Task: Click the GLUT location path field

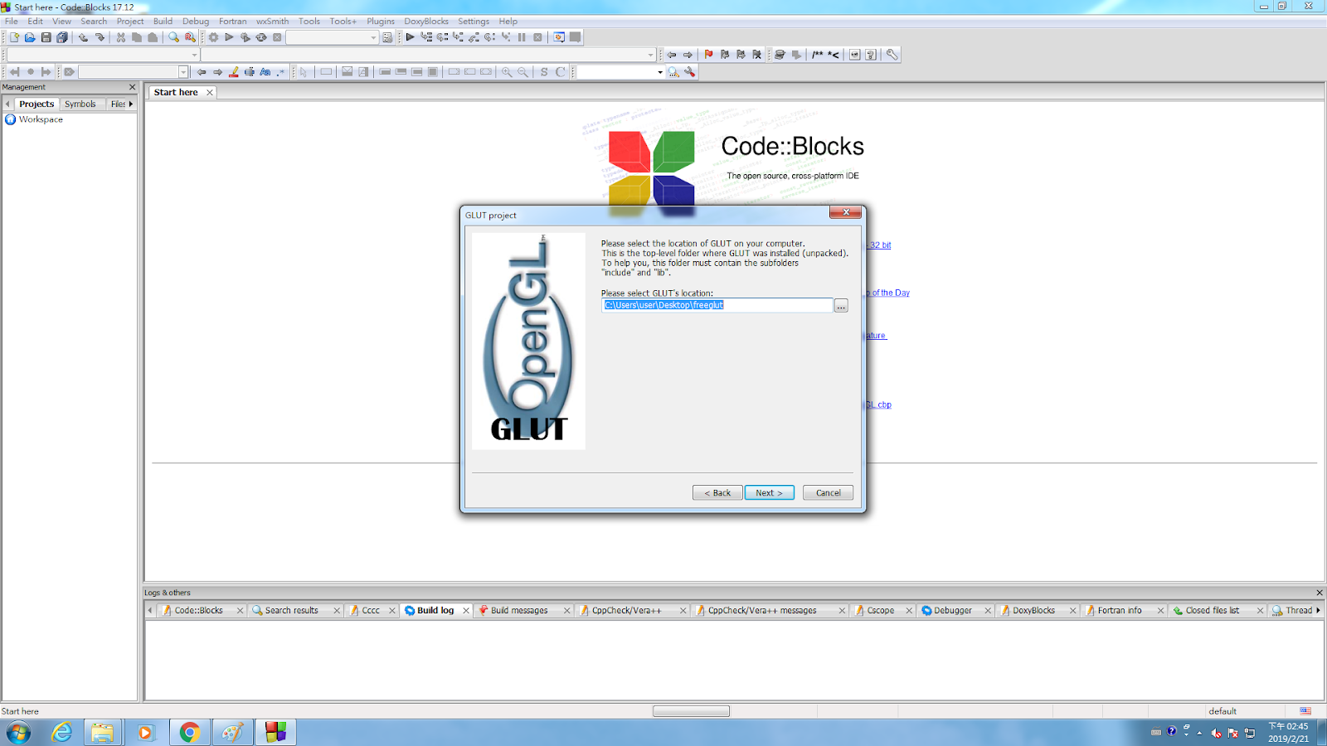Action: tap(717, 305)
